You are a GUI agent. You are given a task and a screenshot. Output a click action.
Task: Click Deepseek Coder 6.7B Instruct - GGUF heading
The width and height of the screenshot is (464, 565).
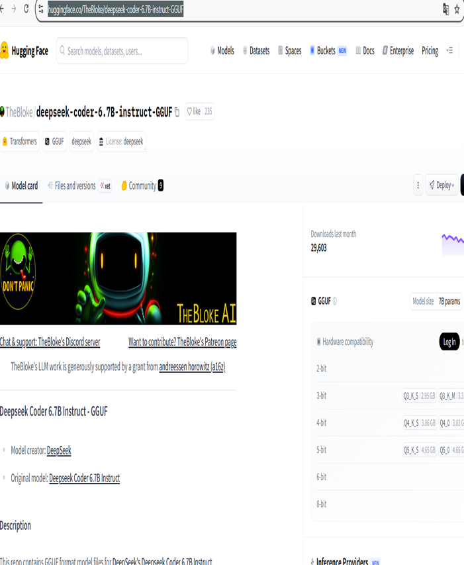point(54,411)
